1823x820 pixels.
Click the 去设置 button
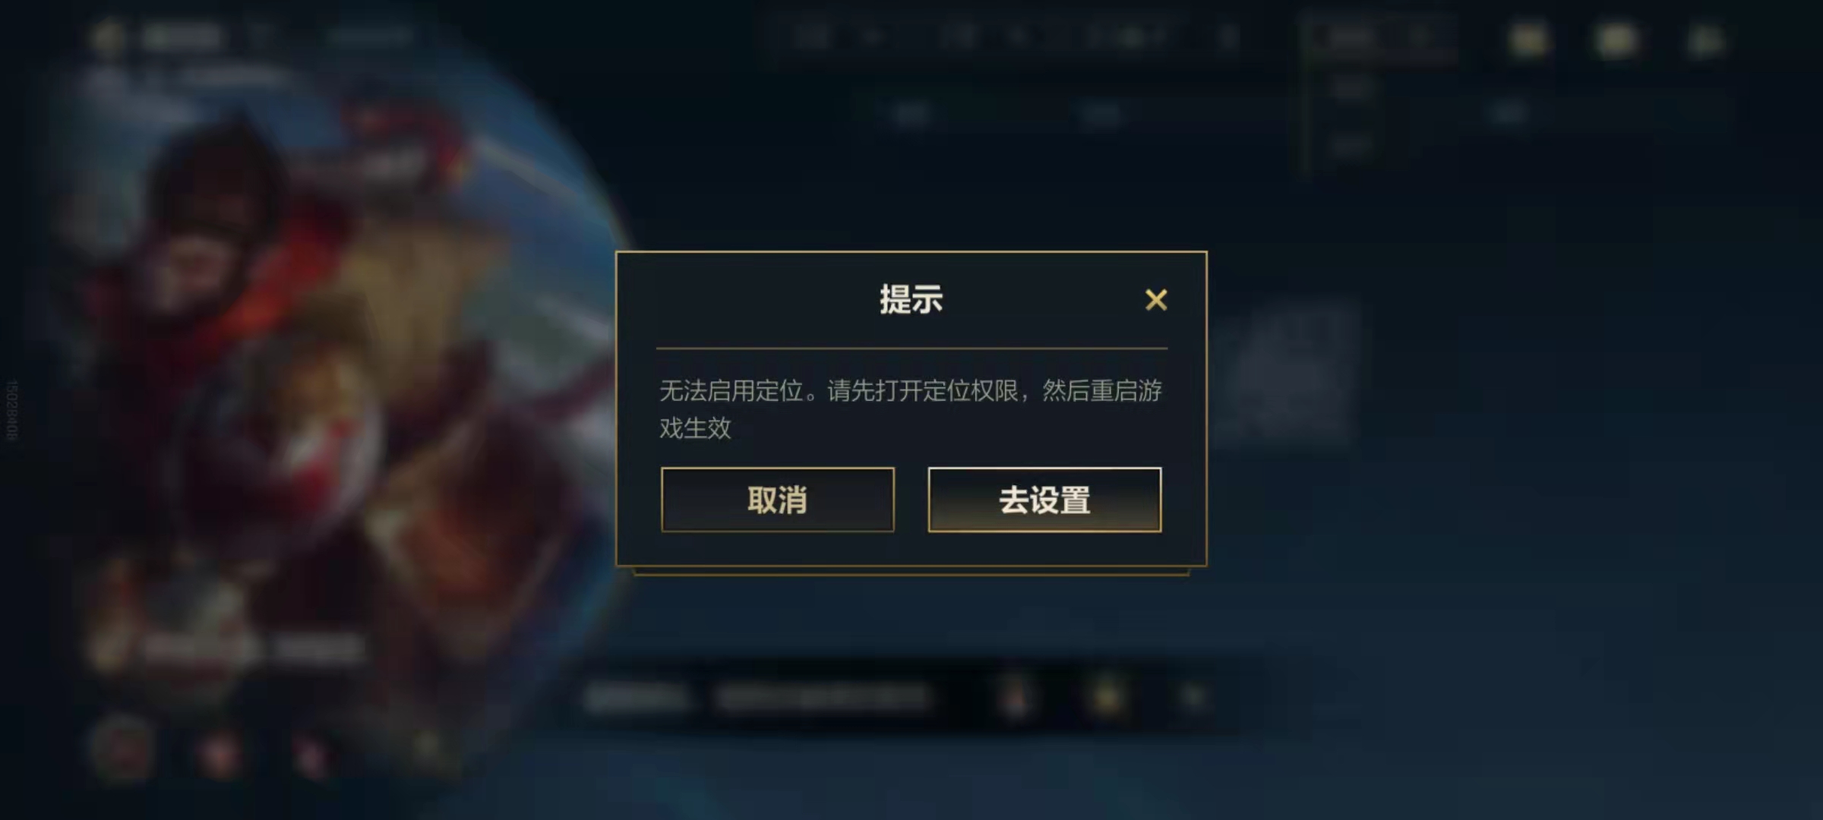(1044, 500)
